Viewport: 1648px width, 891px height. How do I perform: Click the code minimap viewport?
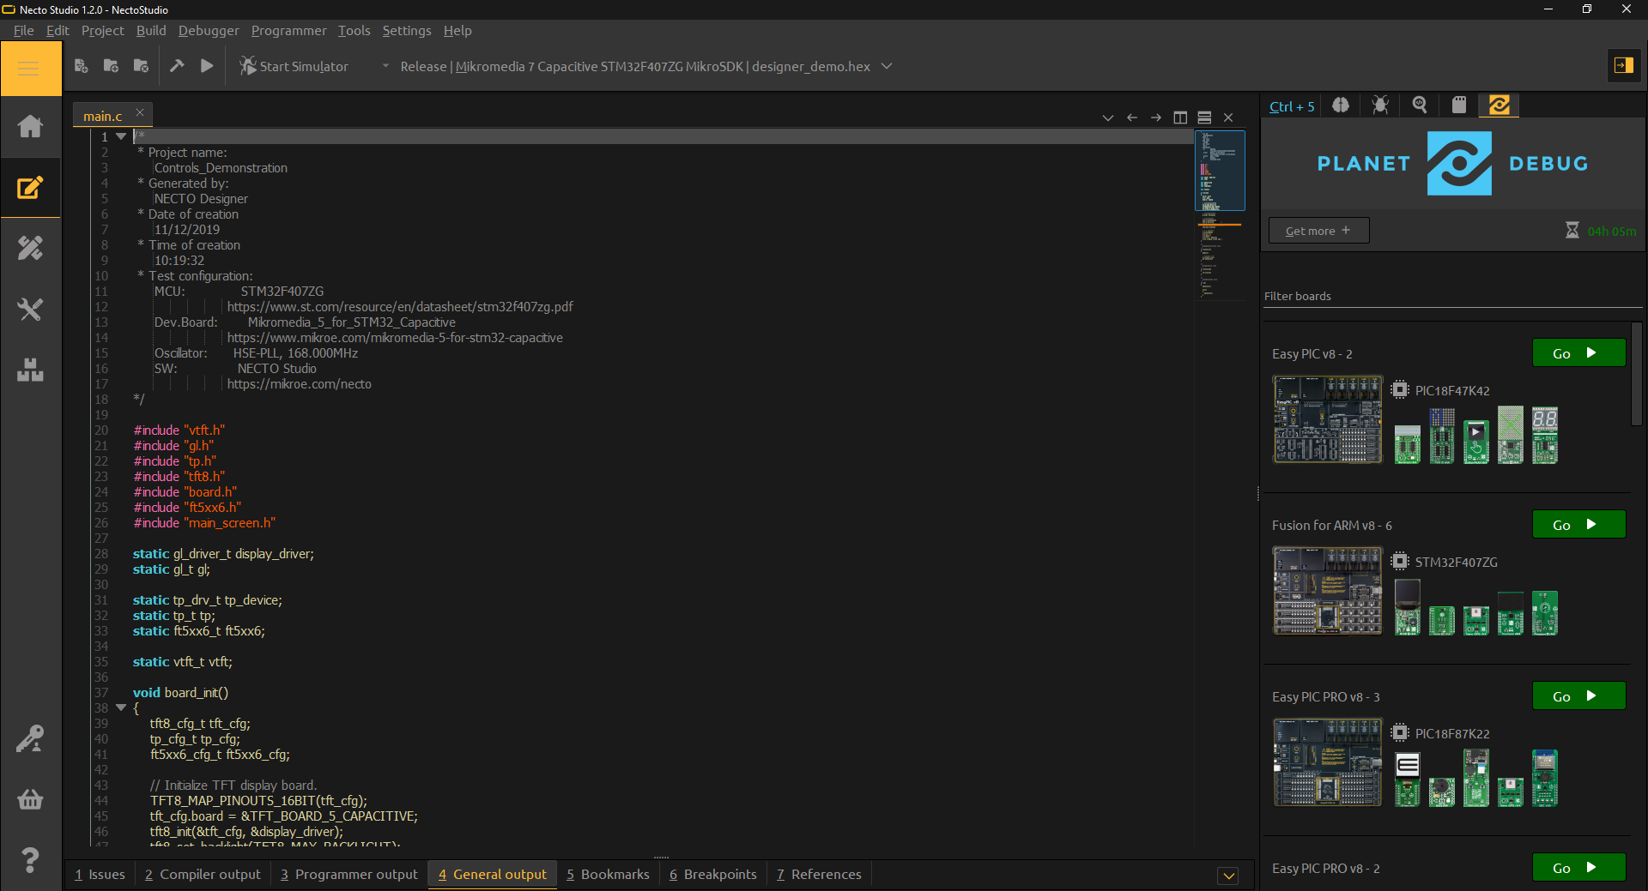(x=1220, y=171)
